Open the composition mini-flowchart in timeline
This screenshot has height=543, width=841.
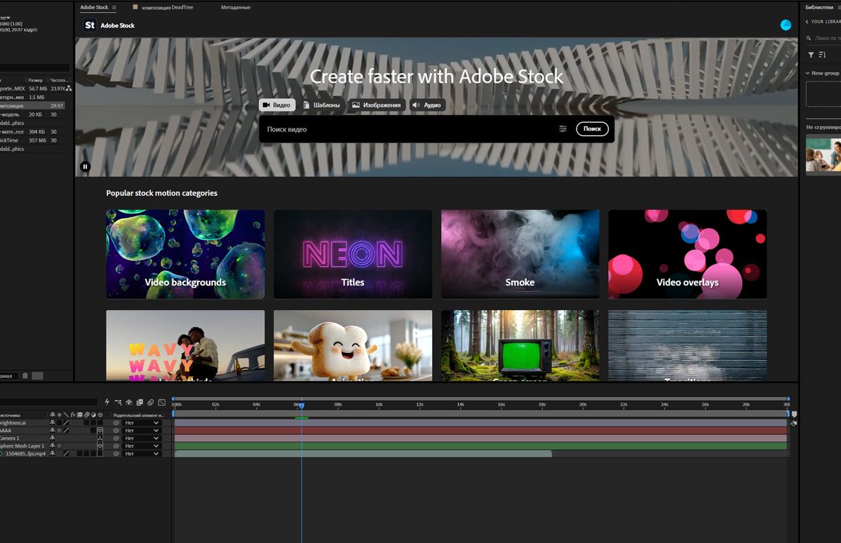118,402
